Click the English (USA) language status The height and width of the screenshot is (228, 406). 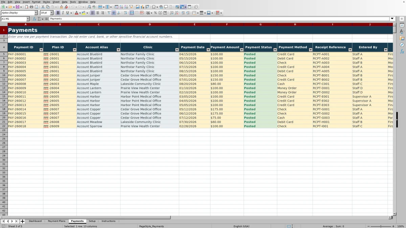pyautogui.click(x=241, y=226)
